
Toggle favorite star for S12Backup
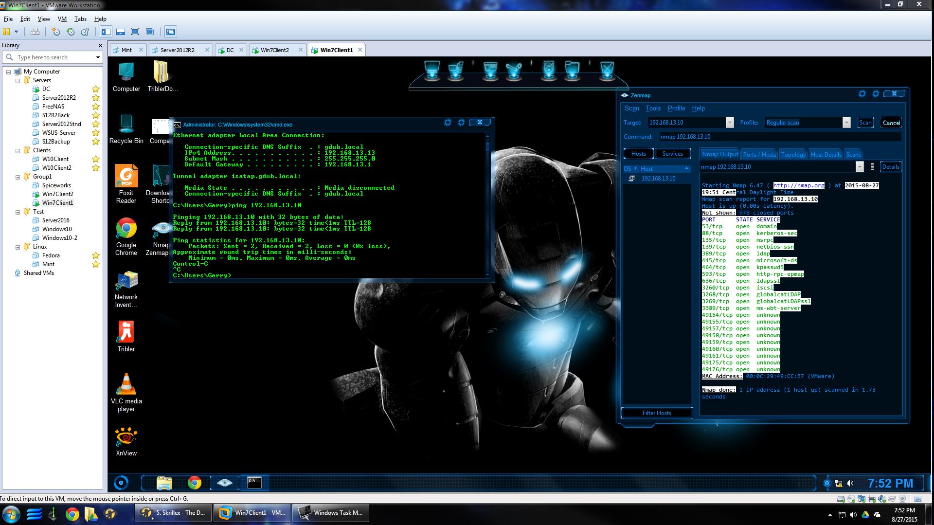(96, 142)
